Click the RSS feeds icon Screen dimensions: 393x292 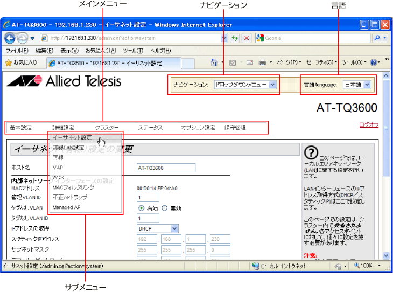pos(233,62)
